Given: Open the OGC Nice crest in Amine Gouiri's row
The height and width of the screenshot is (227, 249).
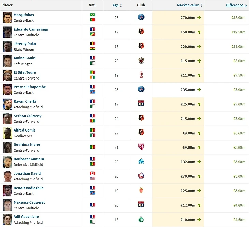Looking at the screenshot, I should pos(141,61).
